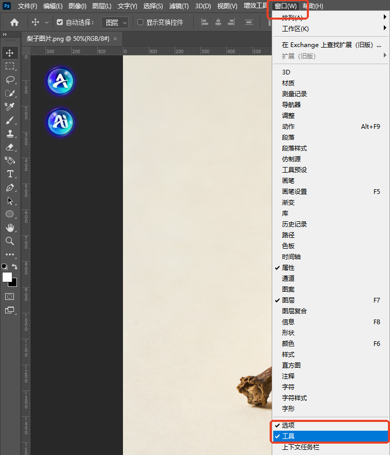Select the Lasso tool
The height and width of the screenshot is (455, 390).
[10, 80]
